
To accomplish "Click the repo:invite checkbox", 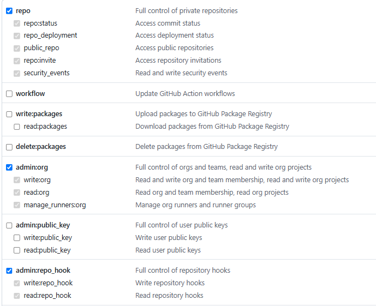I will coord(17,61).
